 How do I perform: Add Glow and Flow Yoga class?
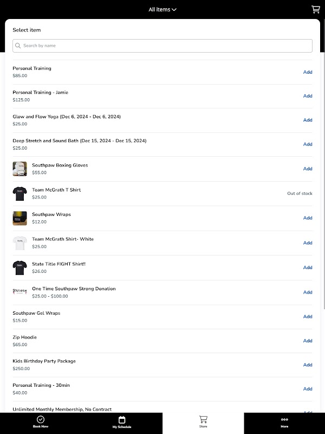point(308,120)
